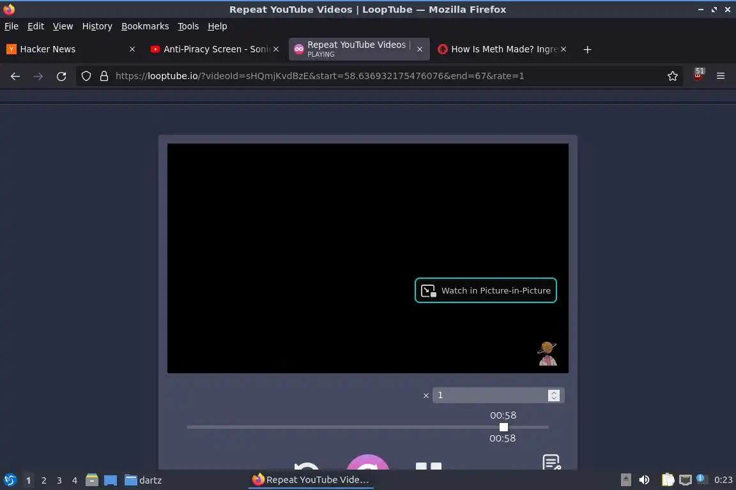The width and height of the screenshot is (736, 490).
Task: Open the Firefox hamburger application menu
Action: pyautogui.click(x=721, y=76)
